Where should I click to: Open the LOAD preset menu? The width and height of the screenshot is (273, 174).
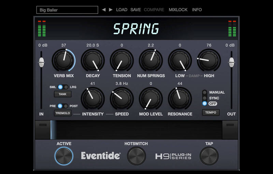[122, 10]
